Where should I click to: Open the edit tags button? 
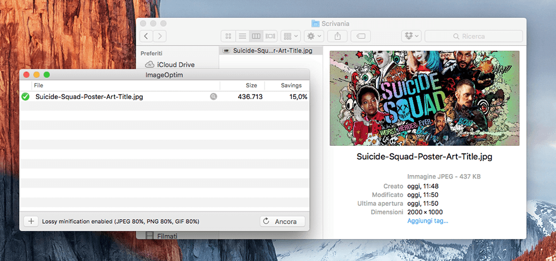[x=361, y=36]
